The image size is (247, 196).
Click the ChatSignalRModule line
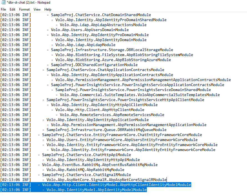coord(65,175)
